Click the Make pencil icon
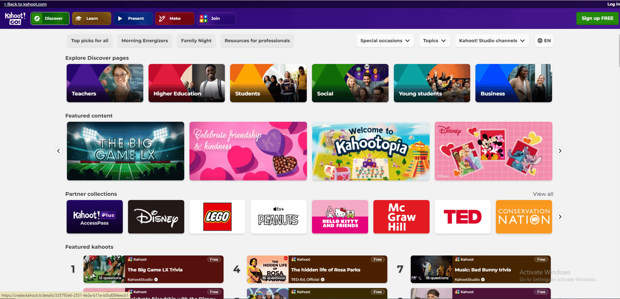 (x=162, y=19)
